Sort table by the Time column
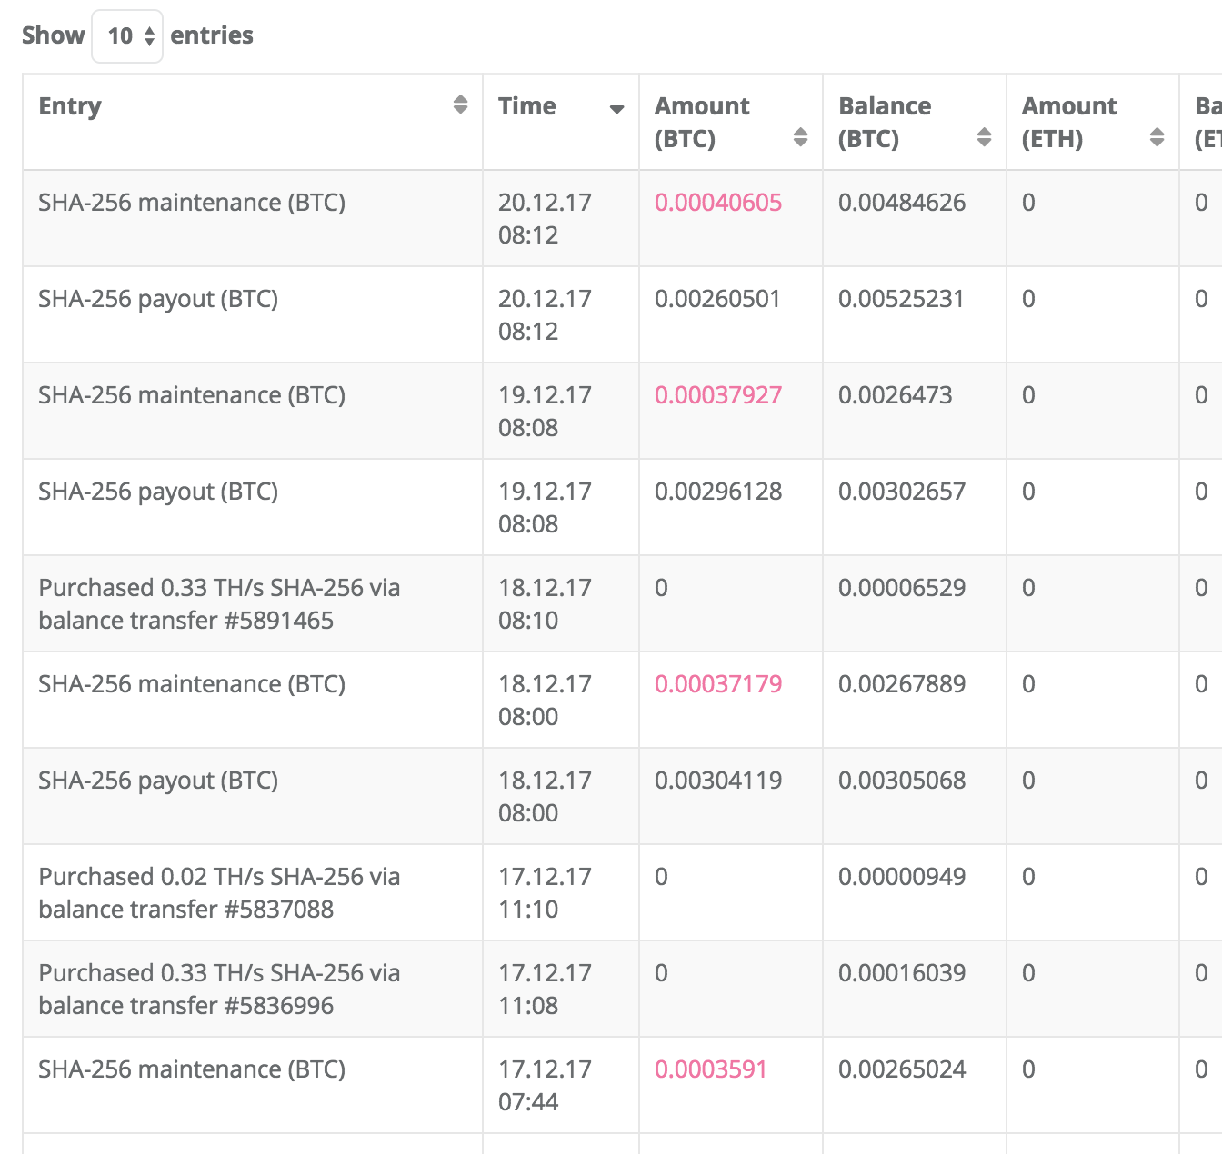This screenshot has height=1154, width=1222. 561,122
